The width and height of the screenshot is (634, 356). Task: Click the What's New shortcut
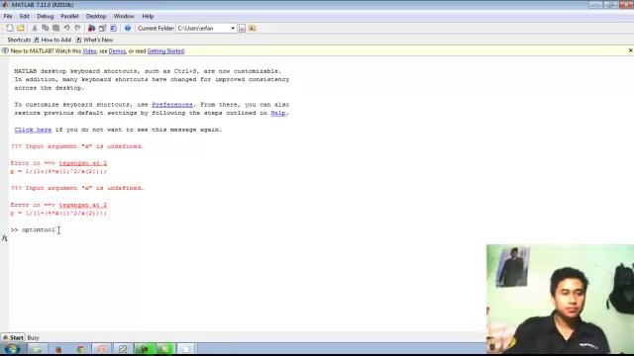(x=94, y=40)
